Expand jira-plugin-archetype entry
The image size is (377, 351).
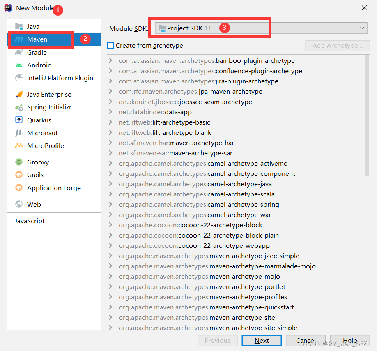110,81
